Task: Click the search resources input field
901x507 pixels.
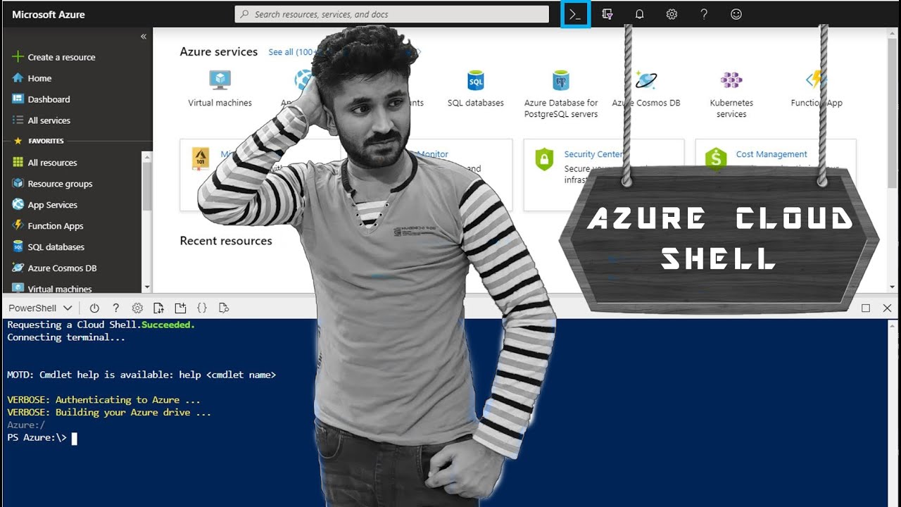Action: click(391, 14)
